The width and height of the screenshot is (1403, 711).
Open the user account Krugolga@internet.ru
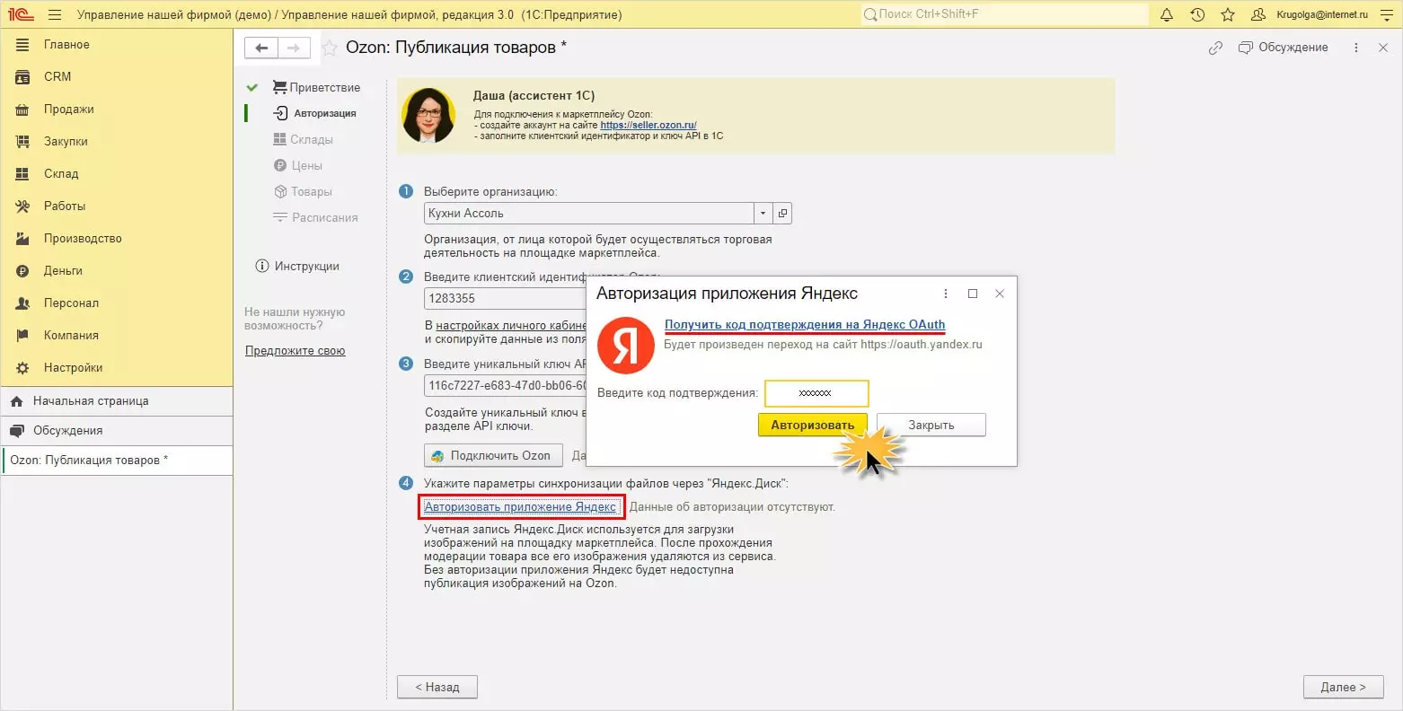click(1310, 14)
